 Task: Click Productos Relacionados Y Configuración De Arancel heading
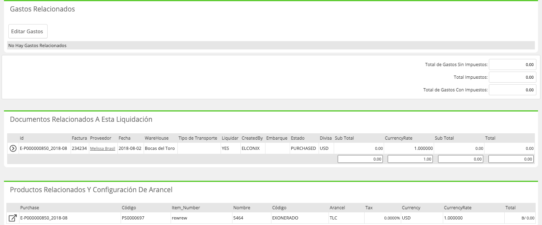point(91,190)
